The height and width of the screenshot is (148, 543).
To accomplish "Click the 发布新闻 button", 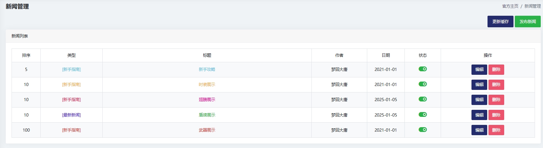I will pos(527,22).
